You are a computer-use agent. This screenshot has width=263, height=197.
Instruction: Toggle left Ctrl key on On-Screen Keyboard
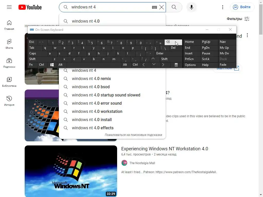(x=42, y=65)
